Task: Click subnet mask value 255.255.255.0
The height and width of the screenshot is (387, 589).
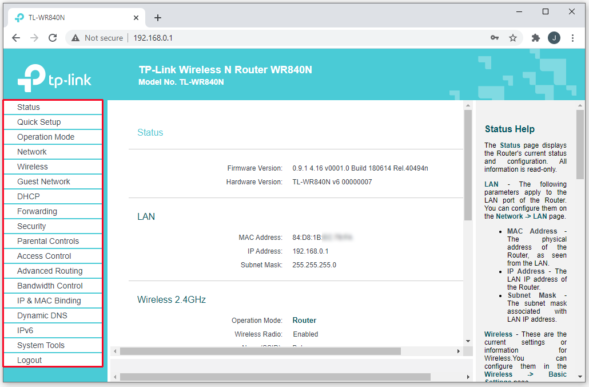Action: tap(314, 265)
